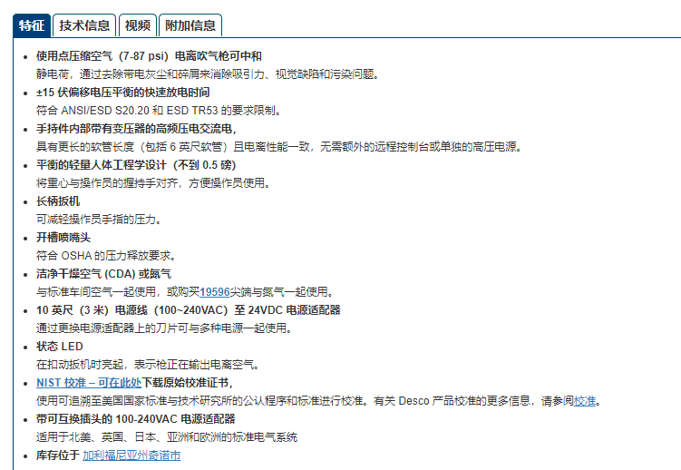Select the heading 带可互换插头的 100-240VAC 电源适配器

click(135, 419)
